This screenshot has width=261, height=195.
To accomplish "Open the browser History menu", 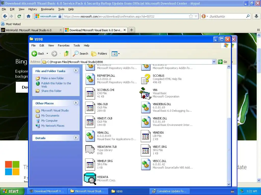I will pyautogui.click(x=33, y=9).
